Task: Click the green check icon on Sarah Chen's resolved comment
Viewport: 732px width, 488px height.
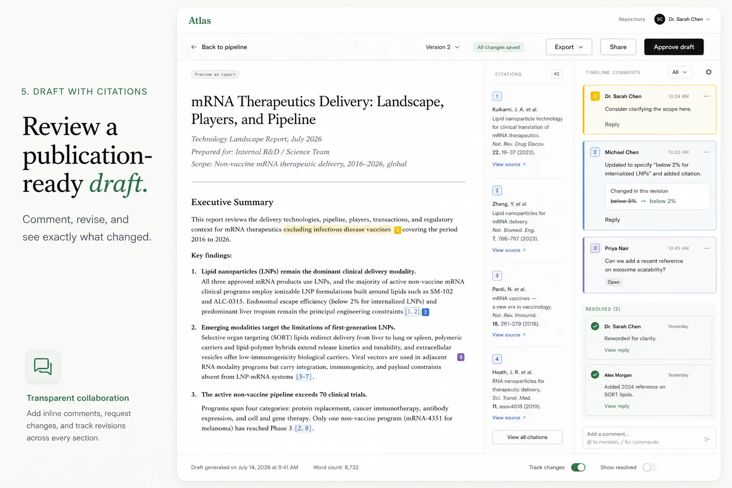Action: click(595, 326)
